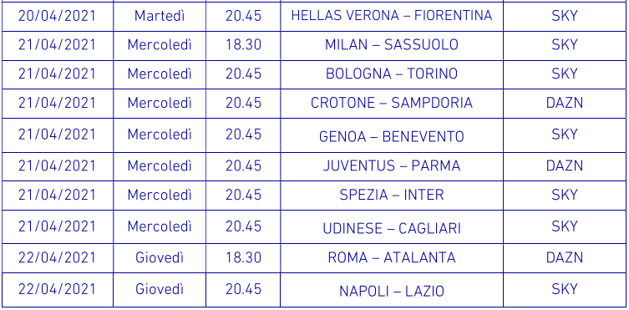Viewport: 629px width, 310px height.
Task: Click the MILAN – SASSUOLO fixture
Action: (x=392, y=44)
